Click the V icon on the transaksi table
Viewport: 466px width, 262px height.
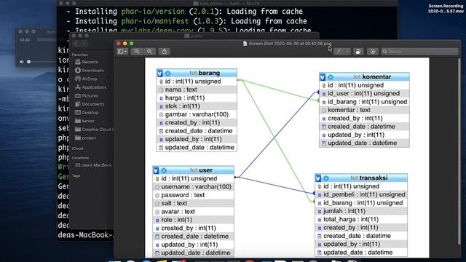[318, 178]
